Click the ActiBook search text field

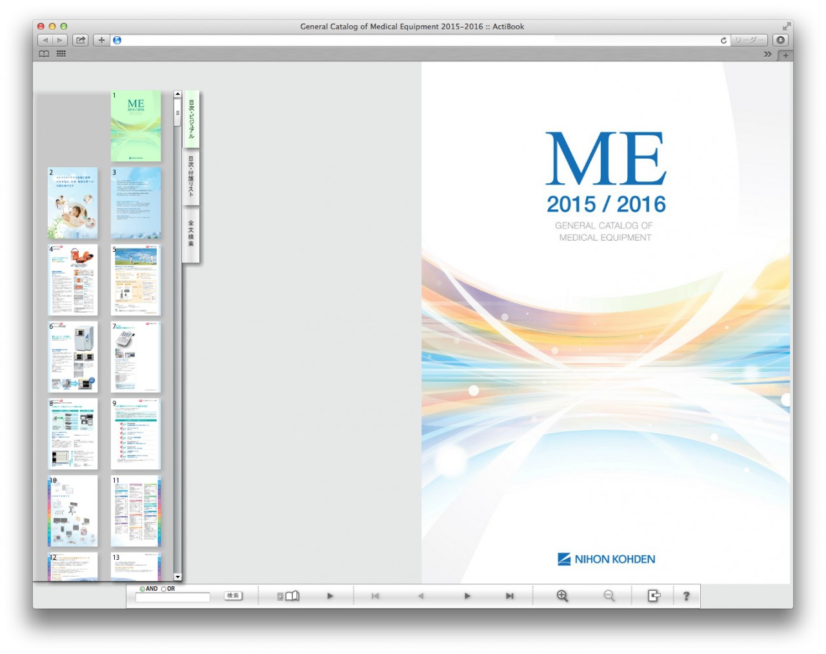click(173, 597)
